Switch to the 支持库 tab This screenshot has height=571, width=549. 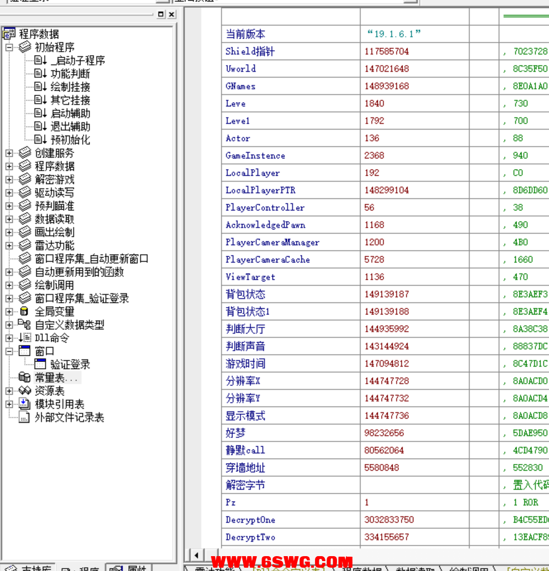click(x=28, y=567)
